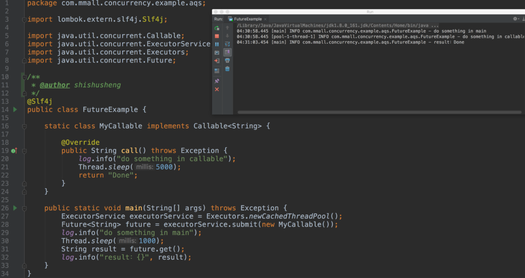Click lombok Slf4j import line
Screen dimensions: 525x278
97,19
